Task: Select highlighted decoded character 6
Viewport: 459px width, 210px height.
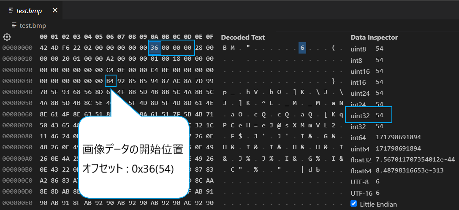Action: click(302, 48)
